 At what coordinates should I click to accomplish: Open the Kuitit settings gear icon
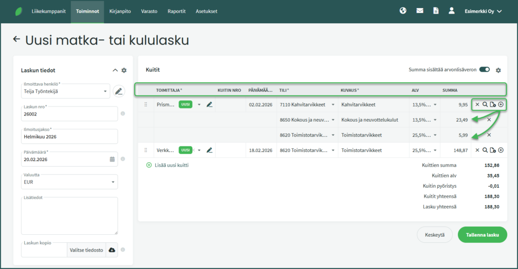[498, 70]
